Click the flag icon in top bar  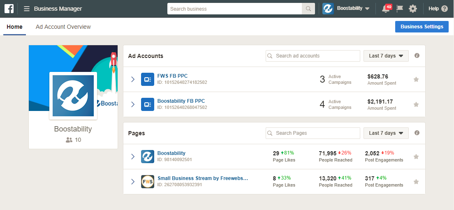[x=400, y=9]
